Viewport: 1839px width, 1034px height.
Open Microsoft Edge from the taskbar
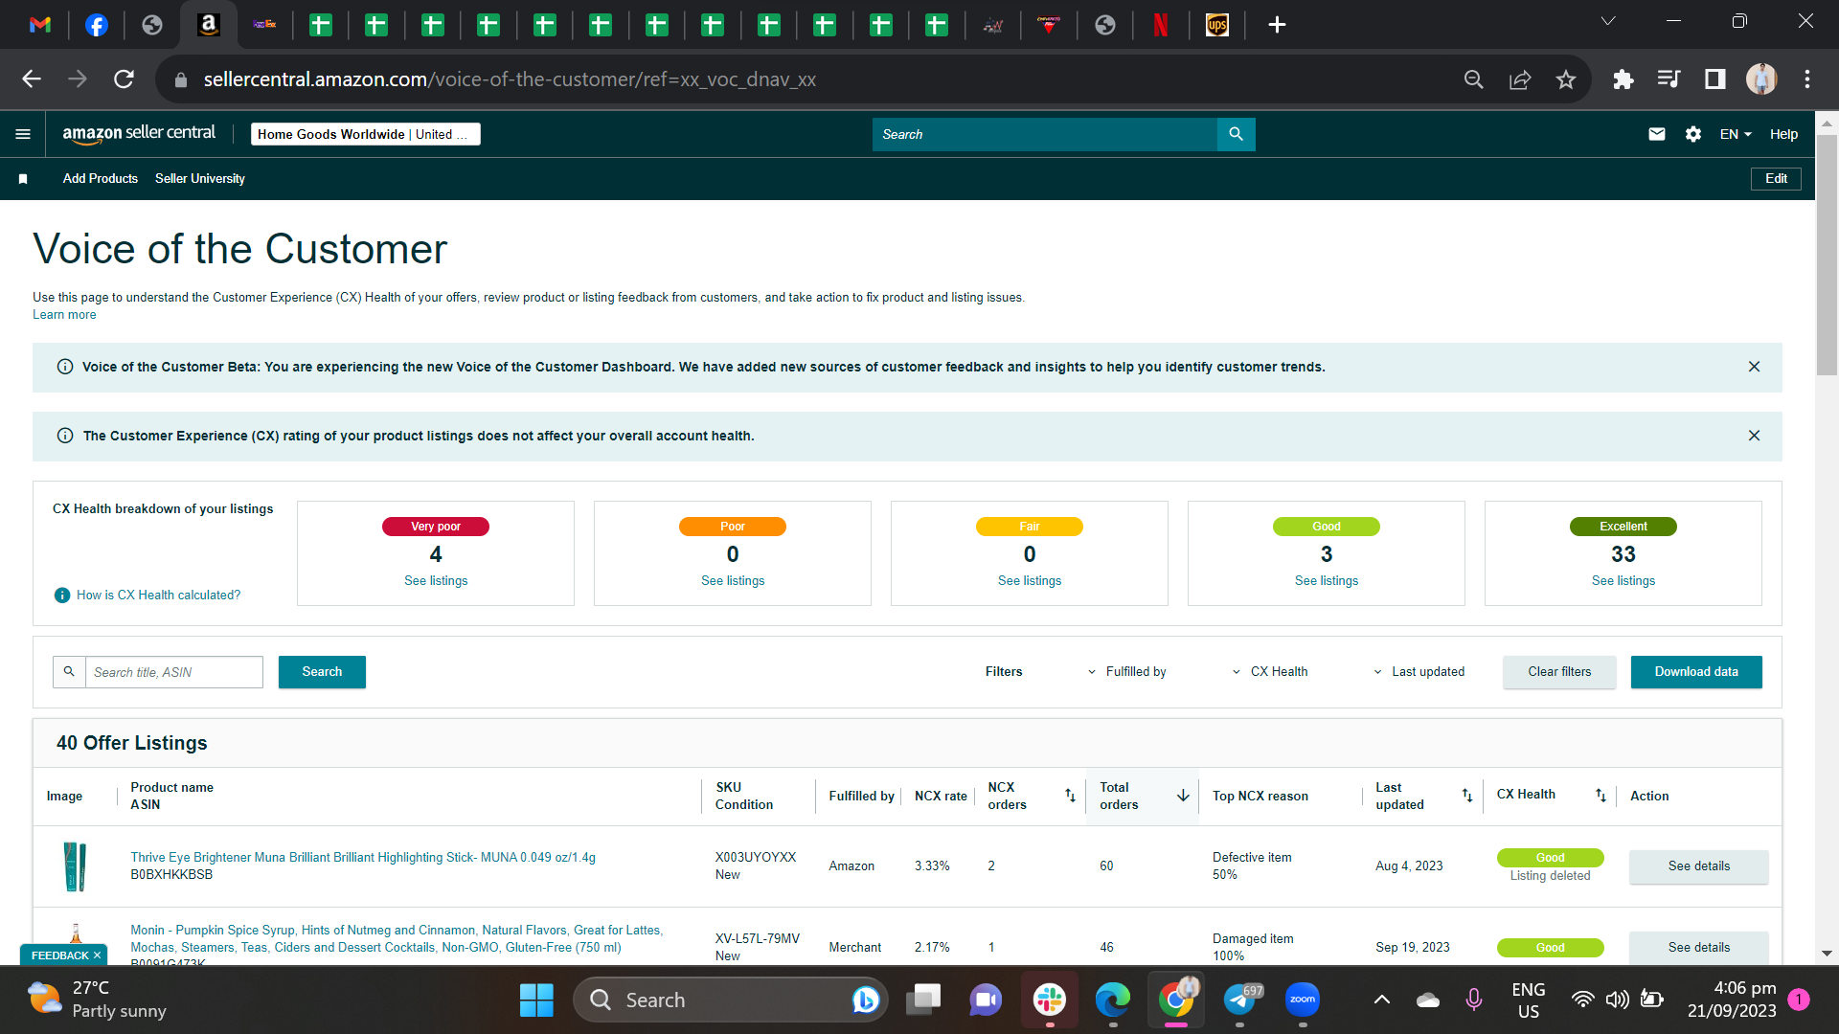coord(1113,1000)
